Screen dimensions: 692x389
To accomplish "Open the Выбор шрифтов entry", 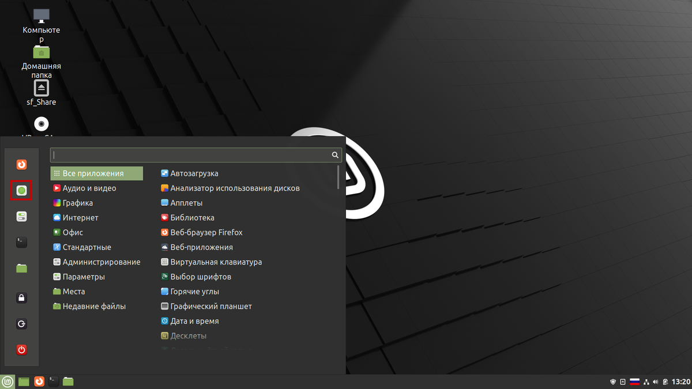I will click(247, 277).
